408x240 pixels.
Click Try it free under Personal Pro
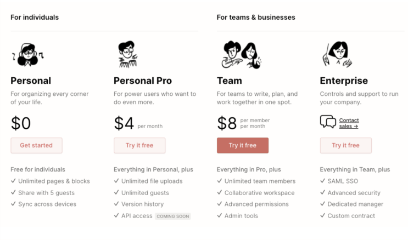(x=139, y=145)
